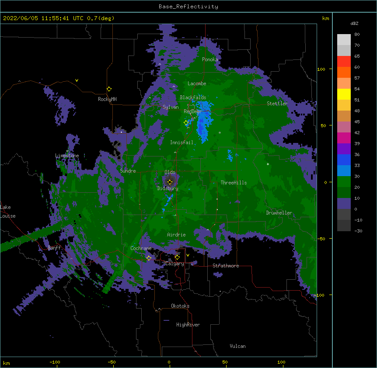Click the RedDeer city label

click(192, 111)
